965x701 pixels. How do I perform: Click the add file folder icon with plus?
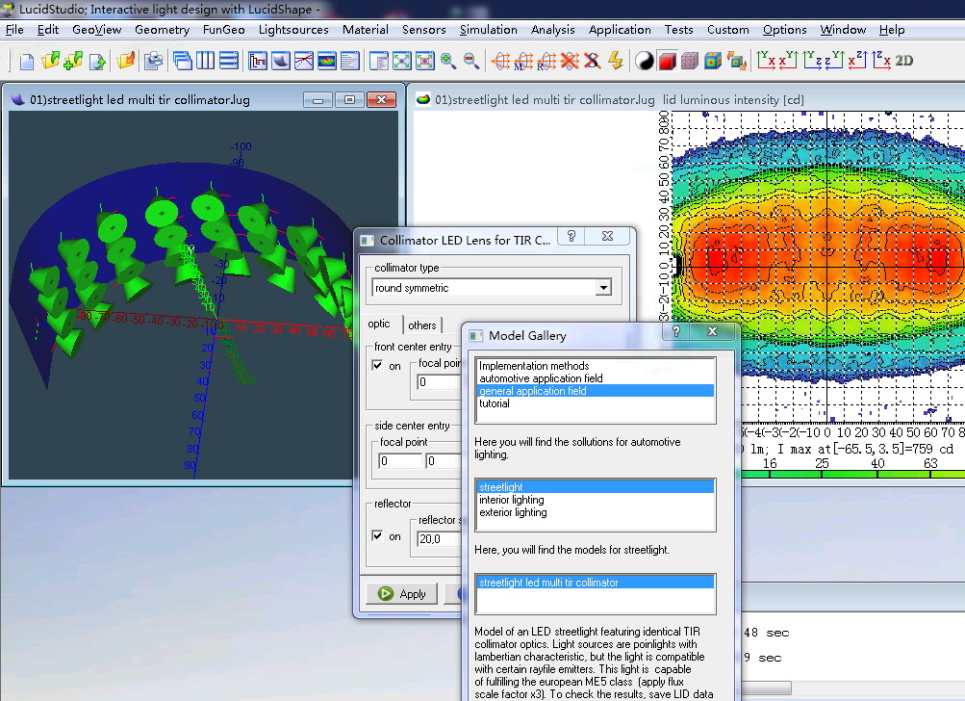pyautogui.click(x=72, y=61)
